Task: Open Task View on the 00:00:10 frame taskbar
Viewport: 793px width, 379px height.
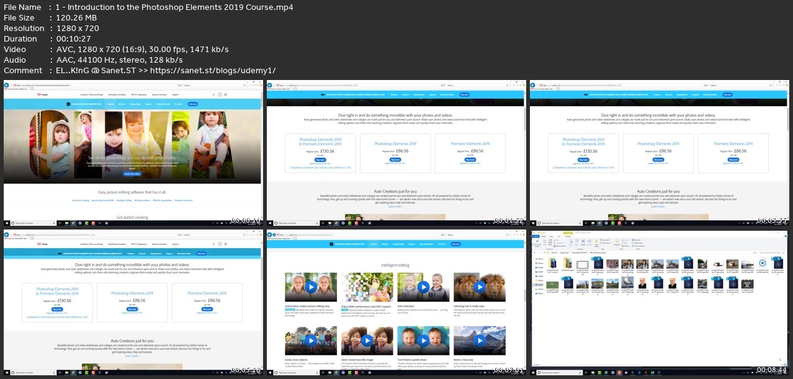Action: (x=60, y=223)
